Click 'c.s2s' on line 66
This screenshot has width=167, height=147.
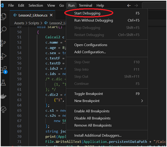51,115
